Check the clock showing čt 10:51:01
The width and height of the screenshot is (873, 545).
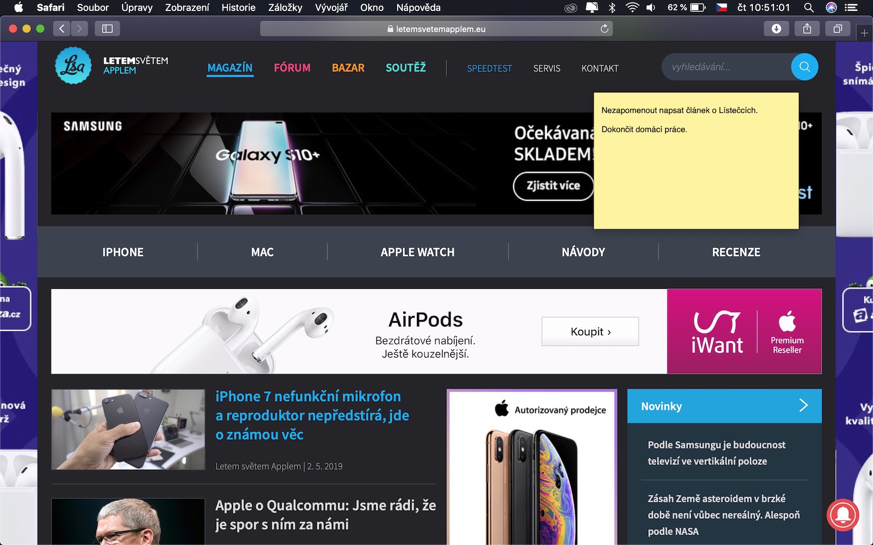tap(763, 8)
